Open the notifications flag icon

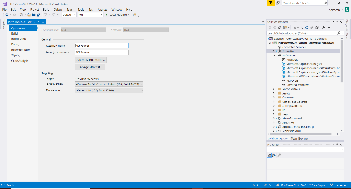pyautogui.click(x=271, y=3)
